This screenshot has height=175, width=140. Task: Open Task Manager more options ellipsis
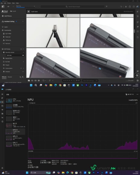pyautogui.click(x=137, y=94)
